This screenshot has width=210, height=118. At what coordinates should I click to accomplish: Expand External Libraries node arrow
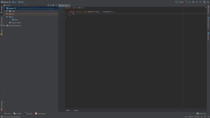(4, 26)
